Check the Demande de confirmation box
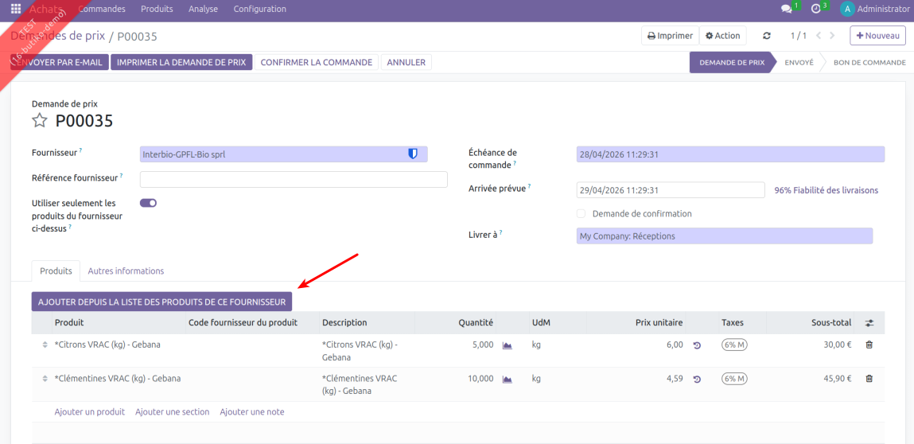Image resolution: width=914 pixels, height=444 pixels. click(581, 214)
